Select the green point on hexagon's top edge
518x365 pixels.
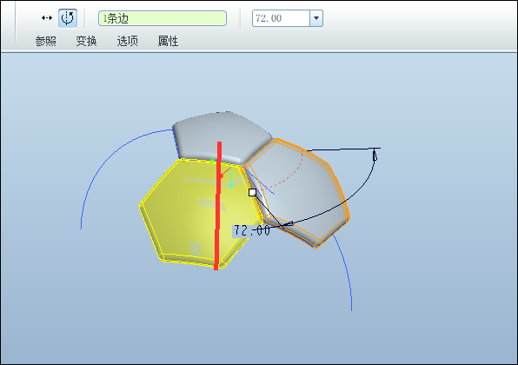click(212, 161)
